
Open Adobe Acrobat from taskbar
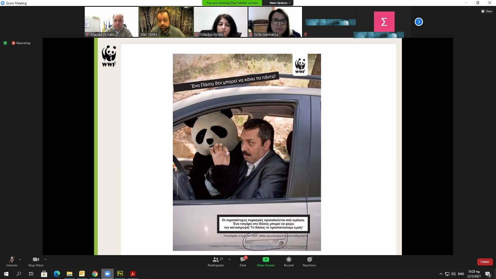133,274
